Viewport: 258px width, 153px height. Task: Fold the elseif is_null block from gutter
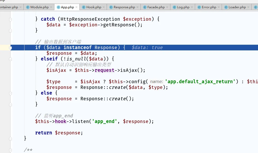[10, 59]
